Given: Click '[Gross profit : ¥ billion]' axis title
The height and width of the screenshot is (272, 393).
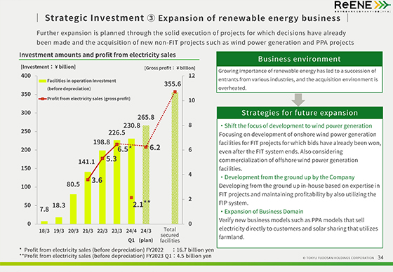Looking at the screenshot, I should click(x=170, y=68).
